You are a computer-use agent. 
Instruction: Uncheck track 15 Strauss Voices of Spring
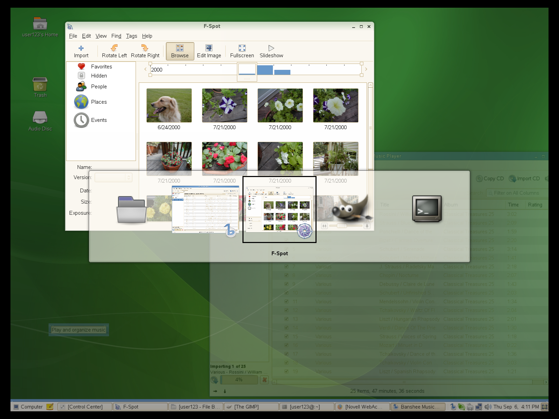click(286, 336)
